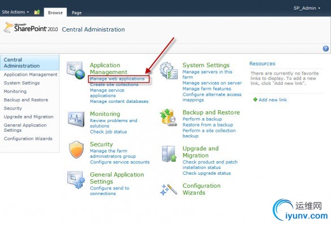Click the Application Management globe icon
This screenshot has width=331, height=225.
click(76, 70)
